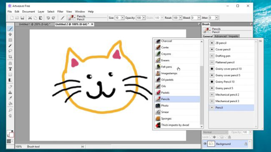This screenshot has width=271, height=152.
Task: Open the Size dropdown arrow
Action: [123, 18]
